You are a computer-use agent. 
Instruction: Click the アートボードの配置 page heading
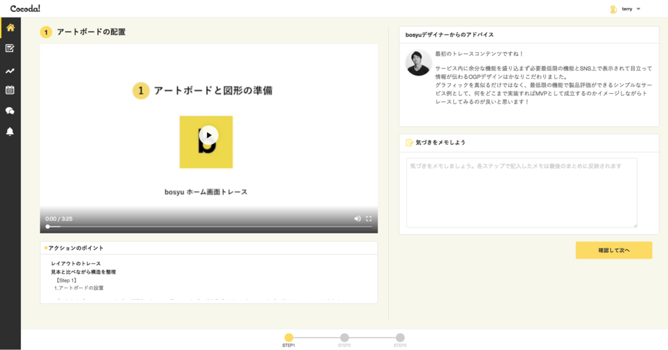(91, 32)
